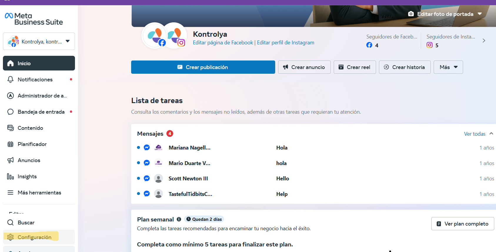The image size is (496, 252).
Task: Open Bandeja de entrada
Action: (39, 112)
